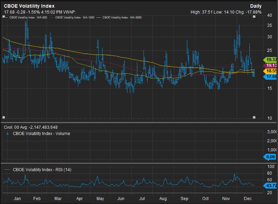Click the bottom-right chart corner handle

tap(254, 117)
